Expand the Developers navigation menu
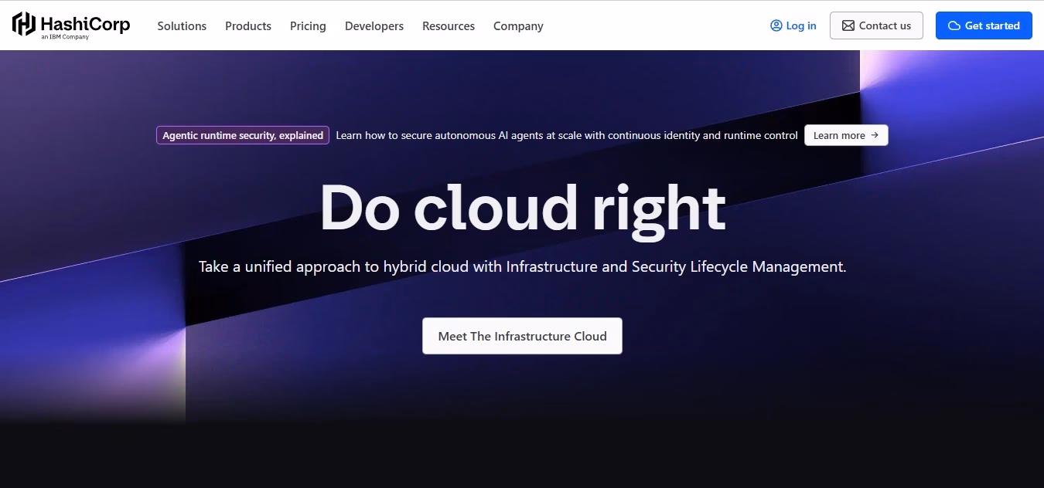Screen dimensions: 1044x488 tap(374, 25)
